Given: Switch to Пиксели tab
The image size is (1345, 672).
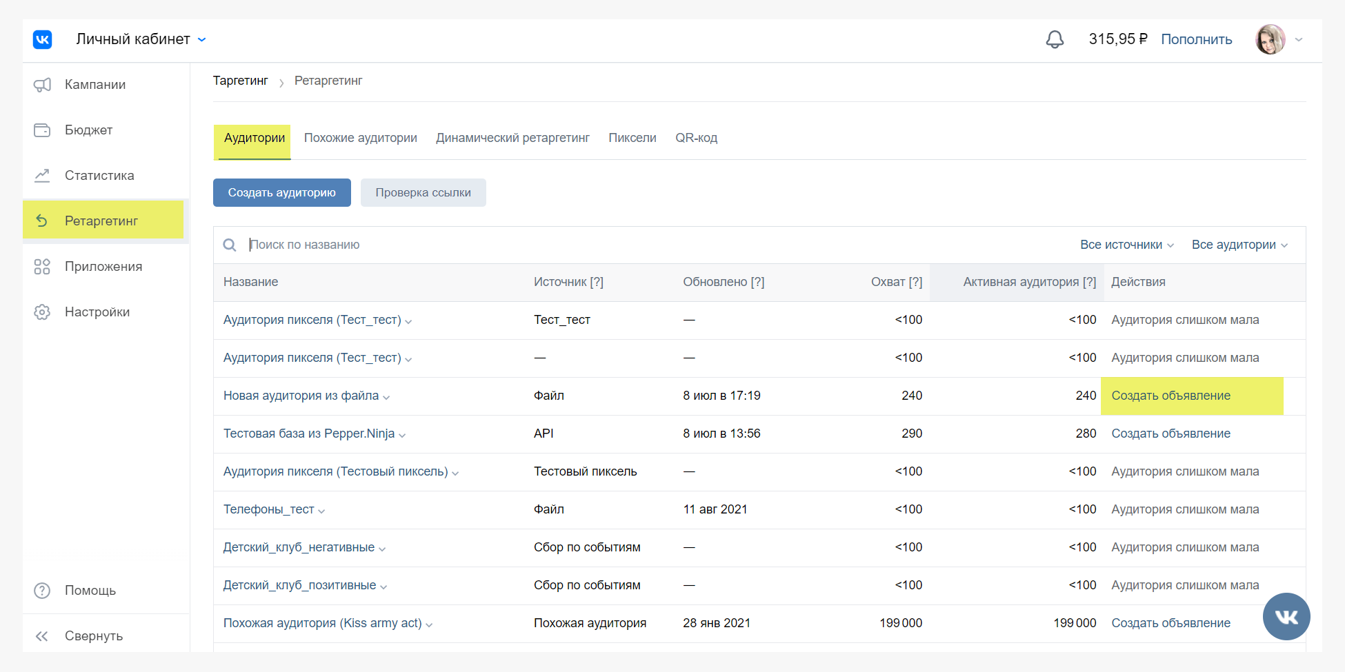Looking at the screenshot, I should click(632, 138).
